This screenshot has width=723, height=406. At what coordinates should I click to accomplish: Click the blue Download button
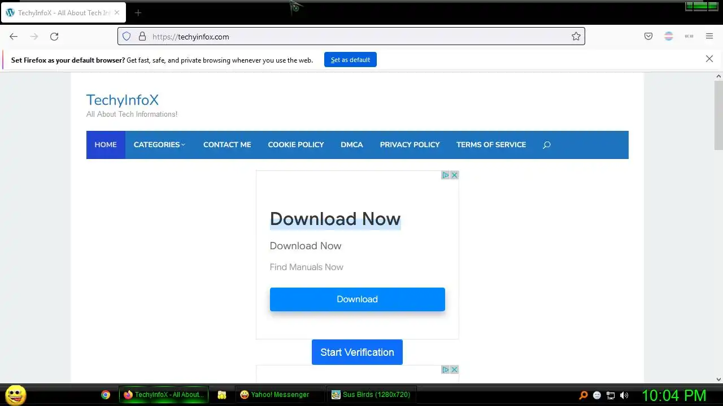point(357,299)
